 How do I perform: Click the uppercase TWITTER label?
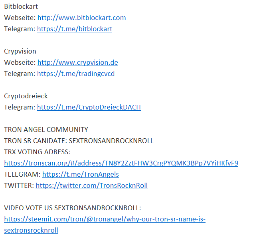click(19, 185)
